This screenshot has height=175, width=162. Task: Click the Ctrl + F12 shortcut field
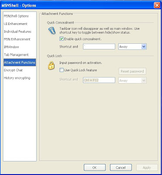pyautogui.click(x=99, y=80)
